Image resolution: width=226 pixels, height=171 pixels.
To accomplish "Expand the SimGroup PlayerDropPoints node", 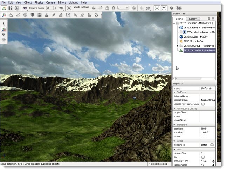I will click(178, 46).
